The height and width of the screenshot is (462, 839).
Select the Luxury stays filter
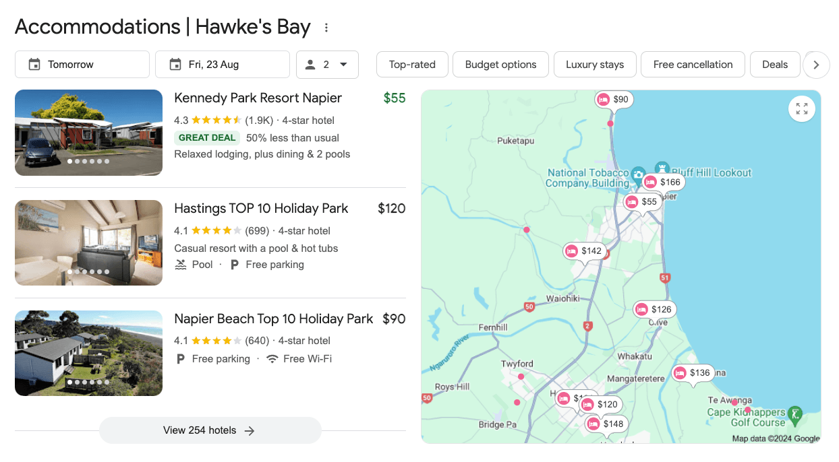(x=595, y=65)
